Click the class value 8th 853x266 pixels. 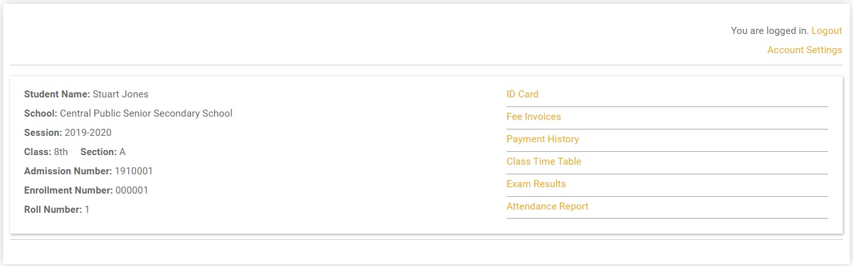[61, 152]
